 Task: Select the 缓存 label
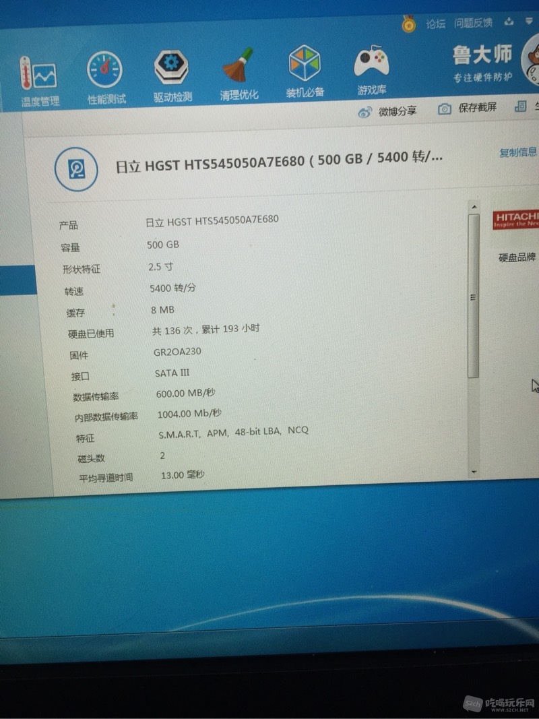(x=75, y=313)
